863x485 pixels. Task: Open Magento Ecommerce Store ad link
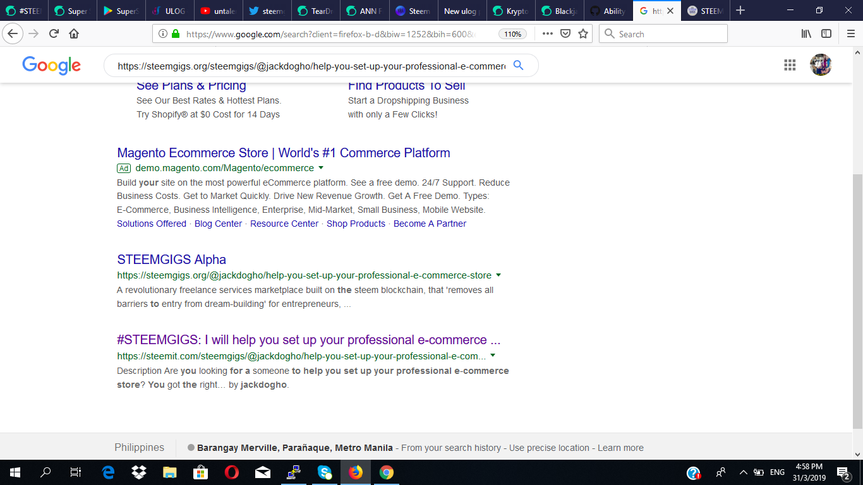284,153
